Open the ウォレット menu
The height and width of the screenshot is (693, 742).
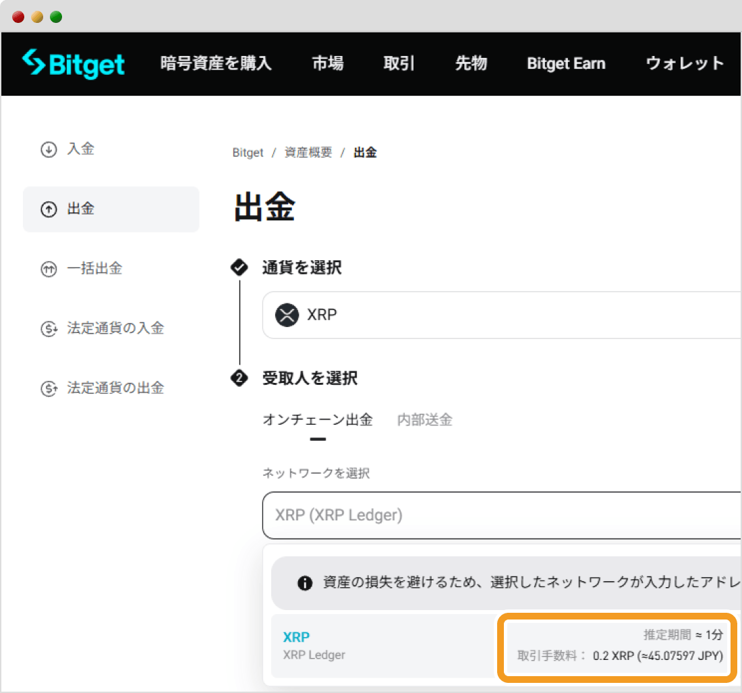tap(685, 63)
